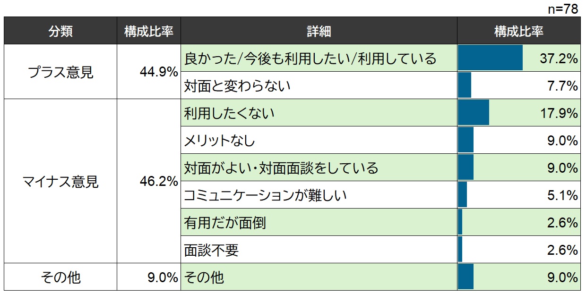Click the blue bar for 17.9%

pos(474,113)
